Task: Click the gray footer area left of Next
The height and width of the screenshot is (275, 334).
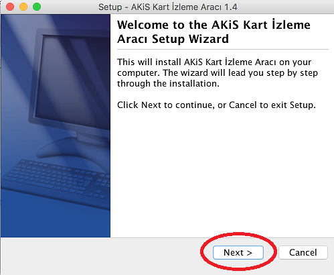Action: pos(100,255)
